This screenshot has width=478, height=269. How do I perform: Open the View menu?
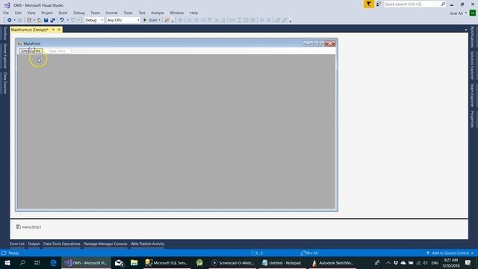[31, 13]
